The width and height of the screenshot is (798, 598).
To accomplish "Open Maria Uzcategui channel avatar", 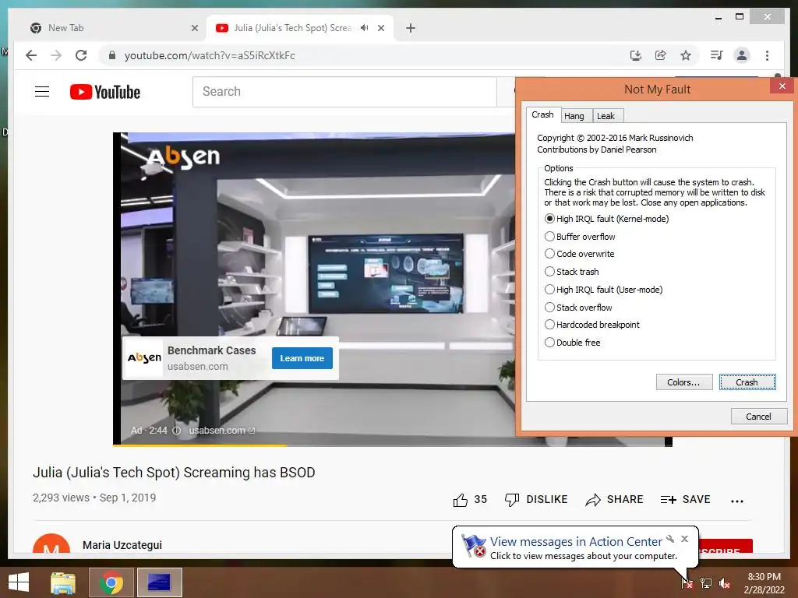I will point(51,544).
